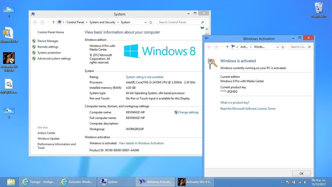Open recent locations dropdown in System window
The height and width of the screenshot is (187, 332).
coord(48,22)
